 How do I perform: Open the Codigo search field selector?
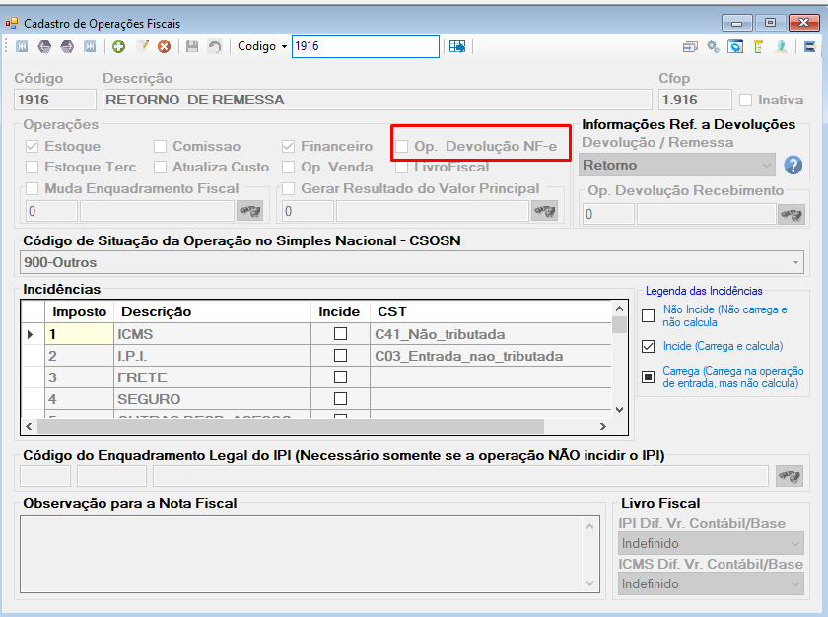[x=262, y=46]
